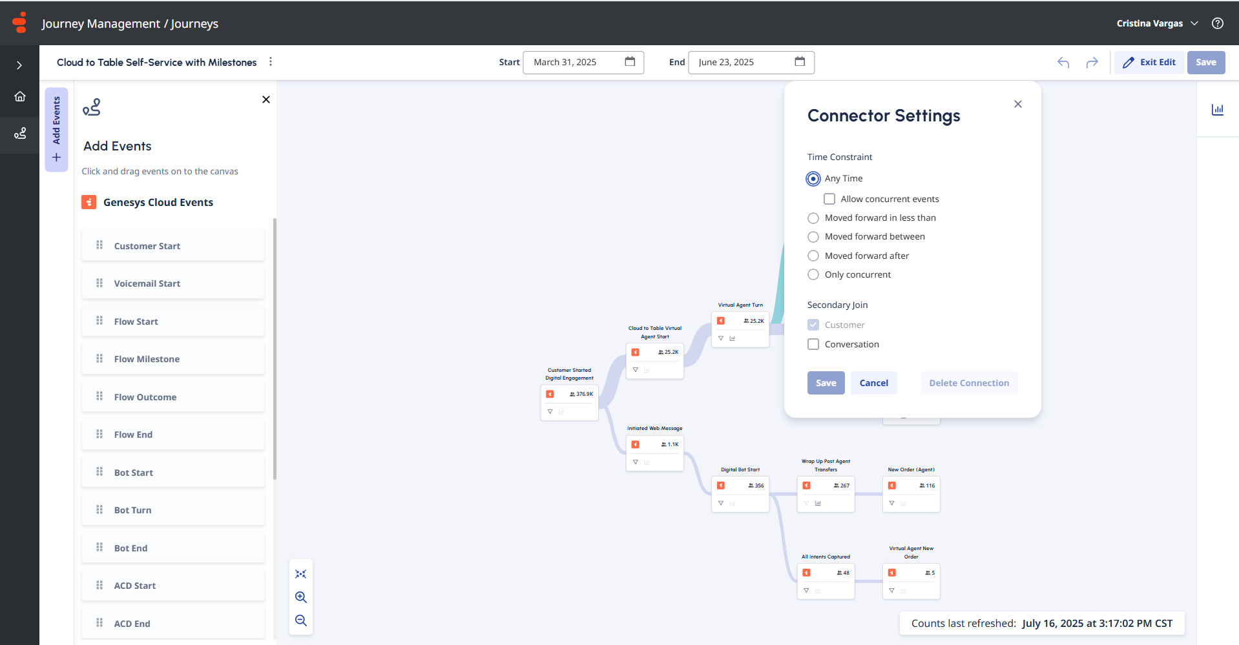Image resolution: width=1239 pixels, height=645 pixels.
Task: Expand the collapsed sidebar with the chevron
Action: [19, 65]
